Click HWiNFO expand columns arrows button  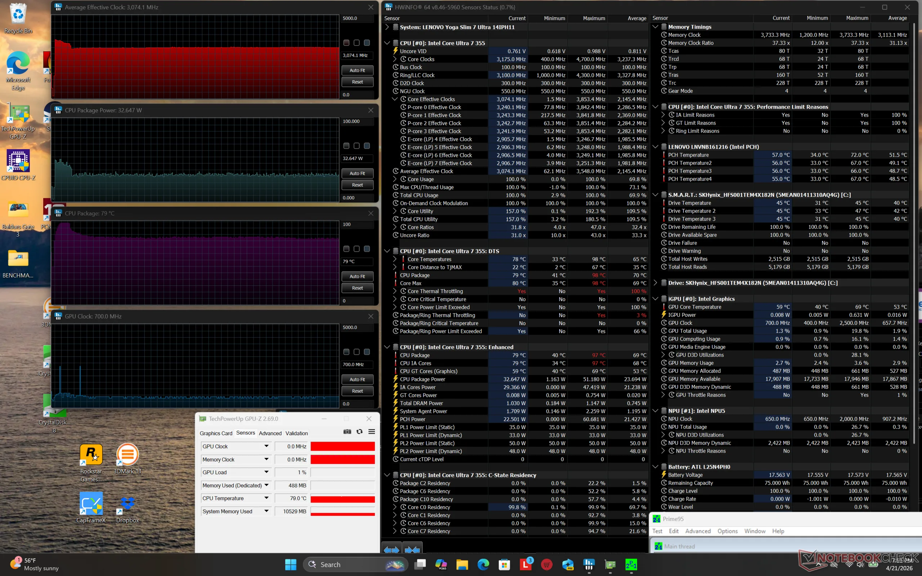(391, 549)
